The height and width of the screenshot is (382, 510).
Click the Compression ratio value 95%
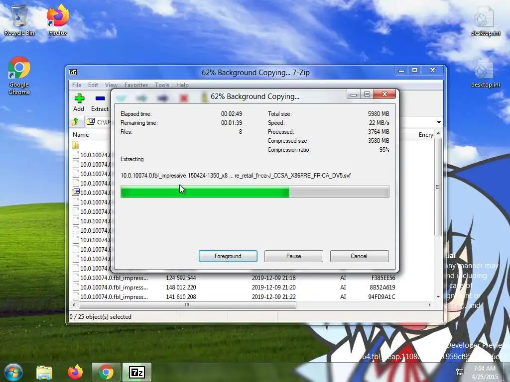click(x=384, y=150)
